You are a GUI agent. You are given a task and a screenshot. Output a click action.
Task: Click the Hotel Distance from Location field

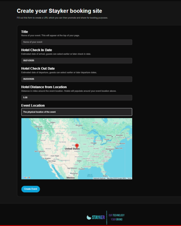(77, 98)
